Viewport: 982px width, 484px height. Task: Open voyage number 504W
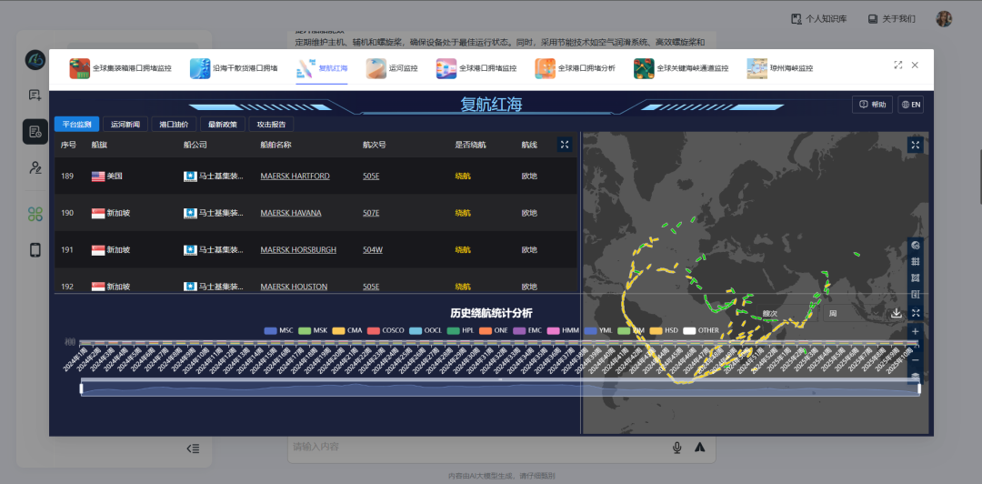pos(372,249)
